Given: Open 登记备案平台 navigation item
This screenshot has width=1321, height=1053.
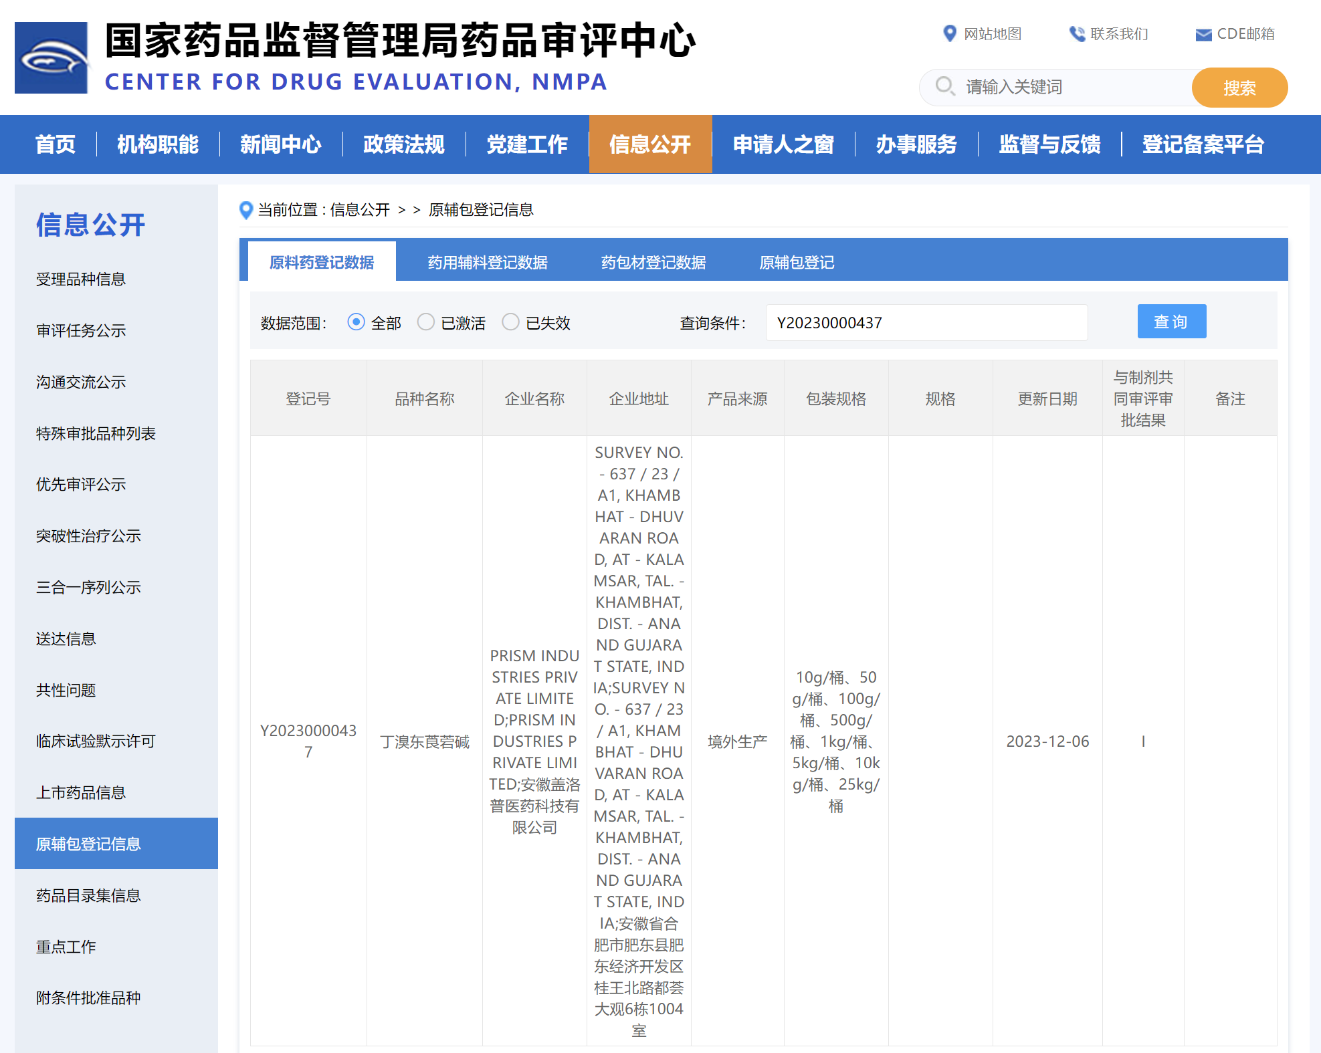Looking at the screenshot, I should 1203,144.
